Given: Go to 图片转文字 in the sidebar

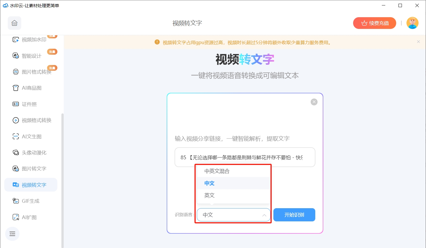Looking at the screenshot, I should click(34, 169).
